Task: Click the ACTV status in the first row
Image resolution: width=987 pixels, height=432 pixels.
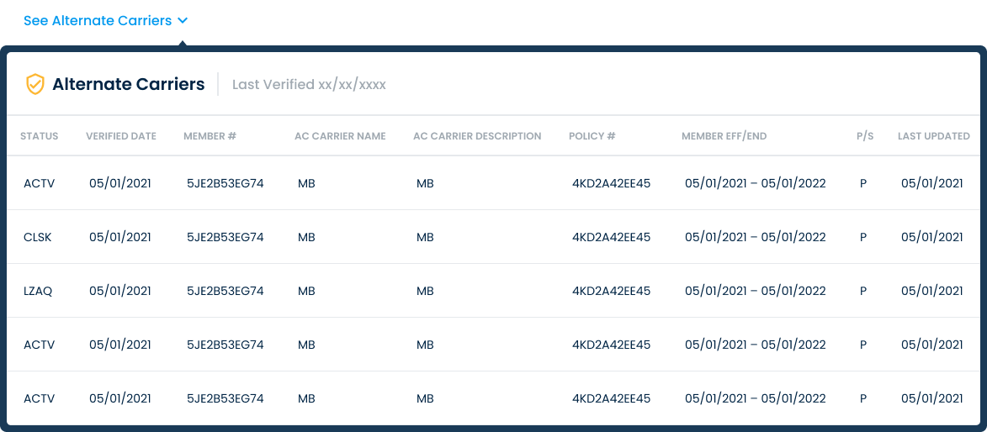Action: coord(39,183)
